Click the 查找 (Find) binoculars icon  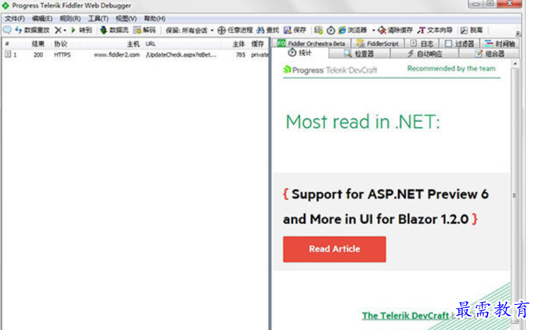point(260,30)
